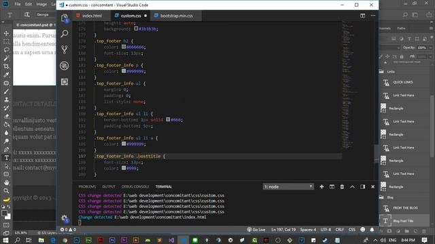Select the Photoshop Zoom tool
Screen dimensions: 435x244
click(6, 191)
